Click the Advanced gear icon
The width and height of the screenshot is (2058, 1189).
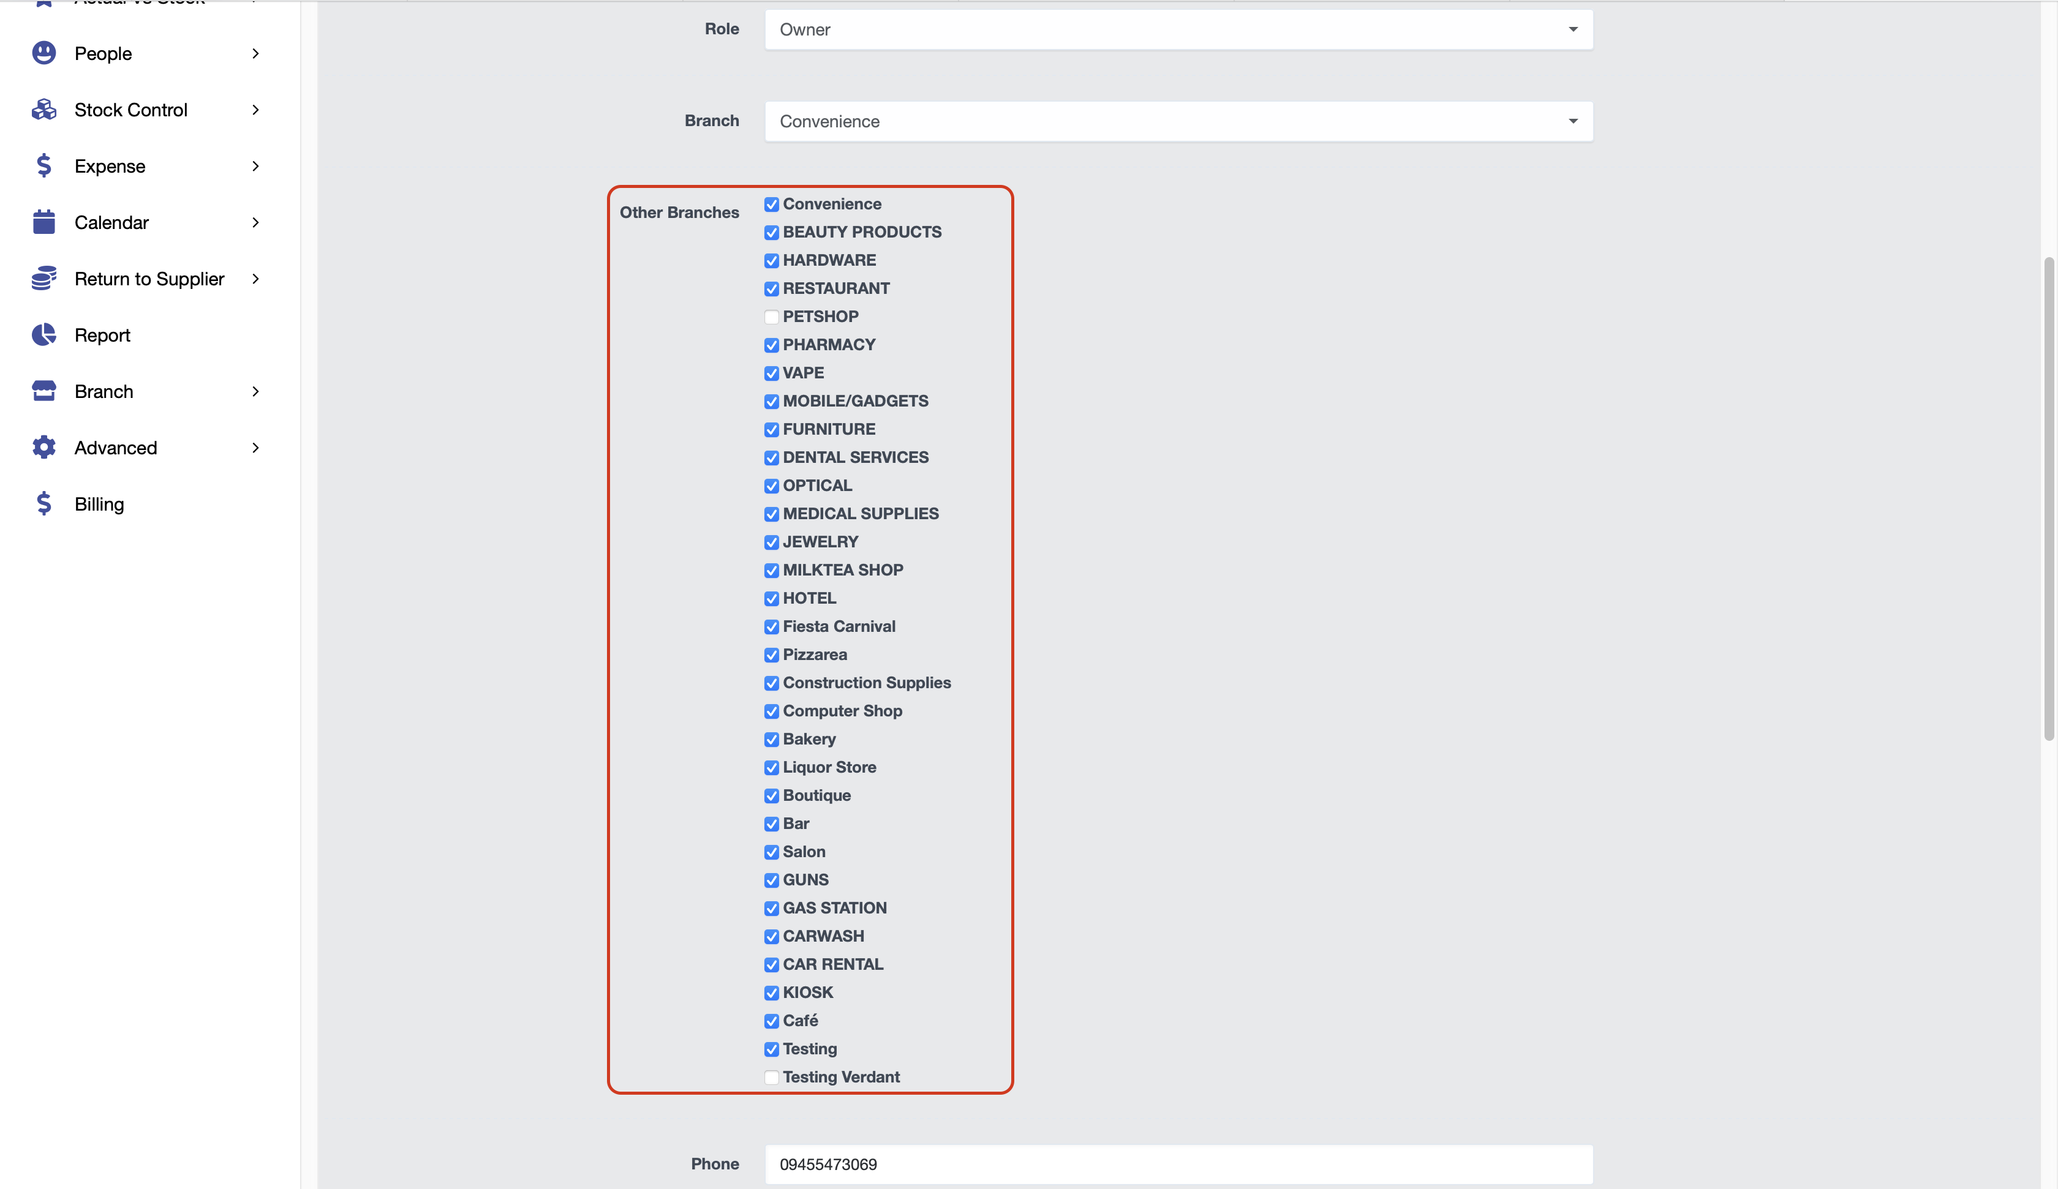[x=44, y=448]
